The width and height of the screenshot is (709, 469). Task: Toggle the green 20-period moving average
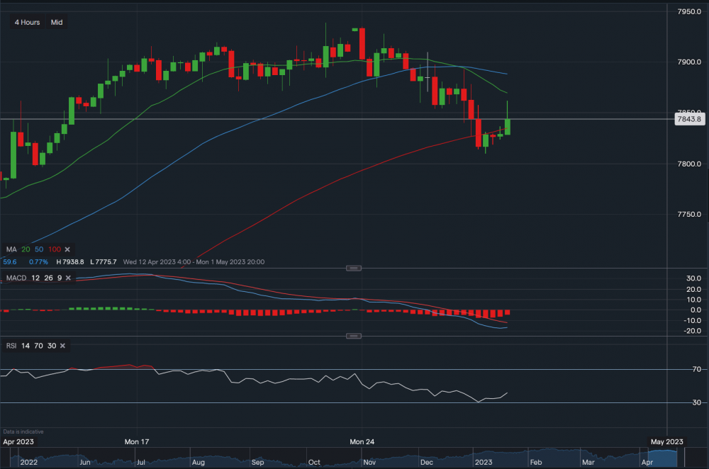pos(25,249)
